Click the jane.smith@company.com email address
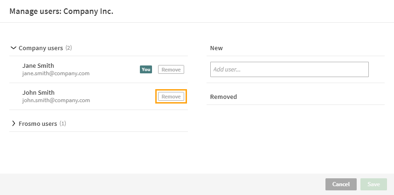 click(56, 73)
